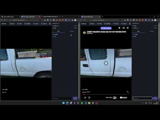Open Visual Studio Code from the taskbar

[x=86, y=103]
